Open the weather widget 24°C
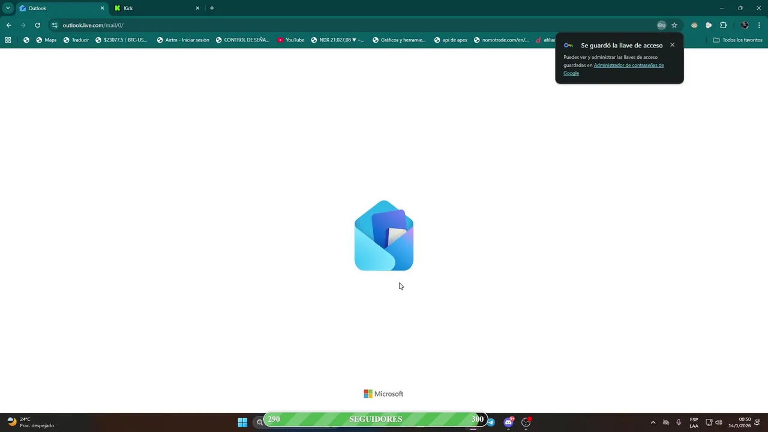Image resolution: width=768 pixels, height=432 pixels. click(30, 422)
